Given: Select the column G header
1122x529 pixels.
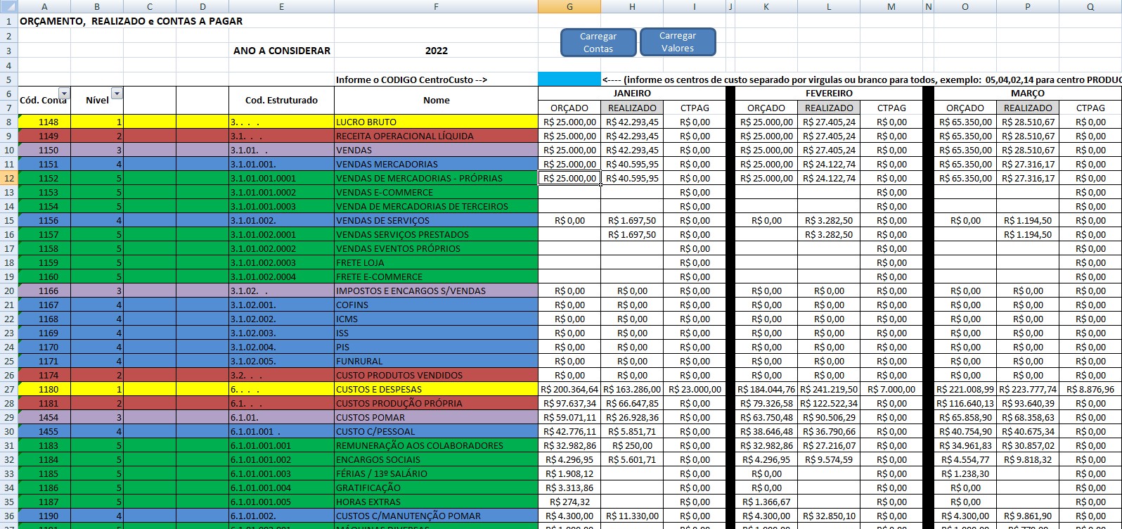Looking at the screenshot, I should coord(569,6).
